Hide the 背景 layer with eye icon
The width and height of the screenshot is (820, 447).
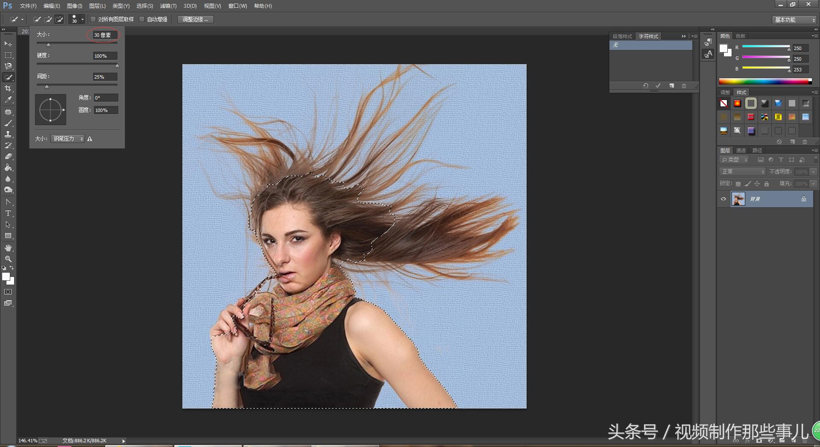point(723,199)
